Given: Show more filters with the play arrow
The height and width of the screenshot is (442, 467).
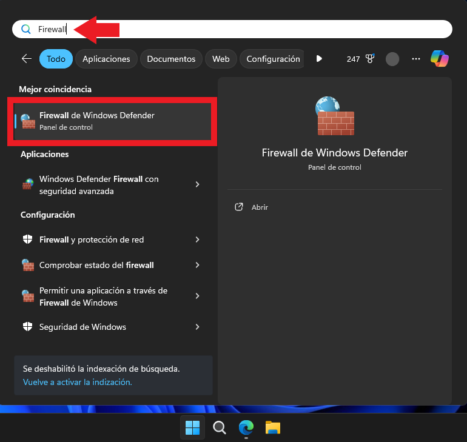Looking at the screenshot, I should 319,59.
